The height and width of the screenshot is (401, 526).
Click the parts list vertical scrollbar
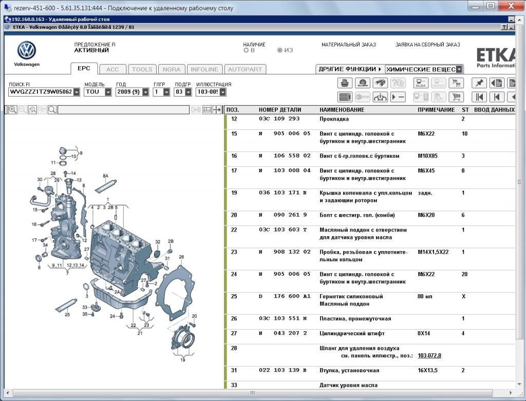tap(520, 181)
